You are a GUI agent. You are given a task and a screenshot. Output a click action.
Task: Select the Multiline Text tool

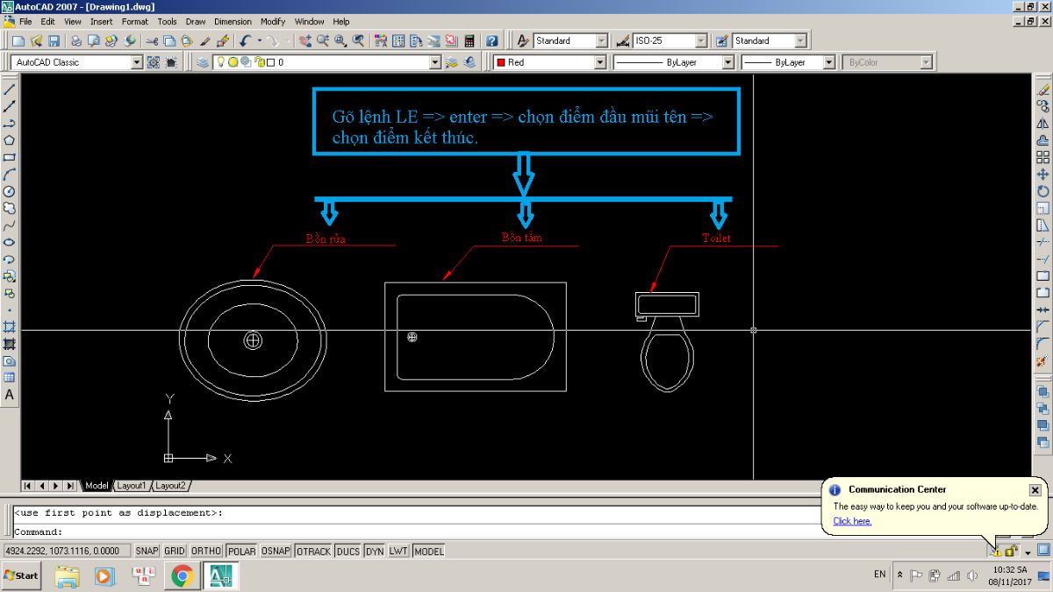(x=10, y=395)
